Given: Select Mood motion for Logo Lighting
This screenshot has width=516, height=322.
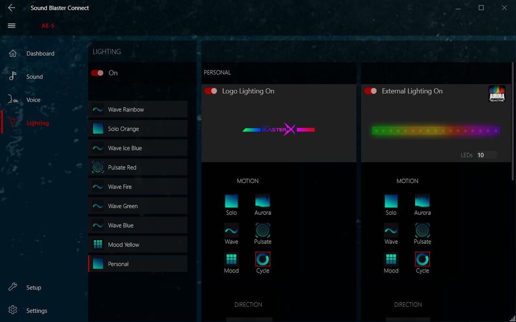Looking at the screenshot, I should 231,259.
